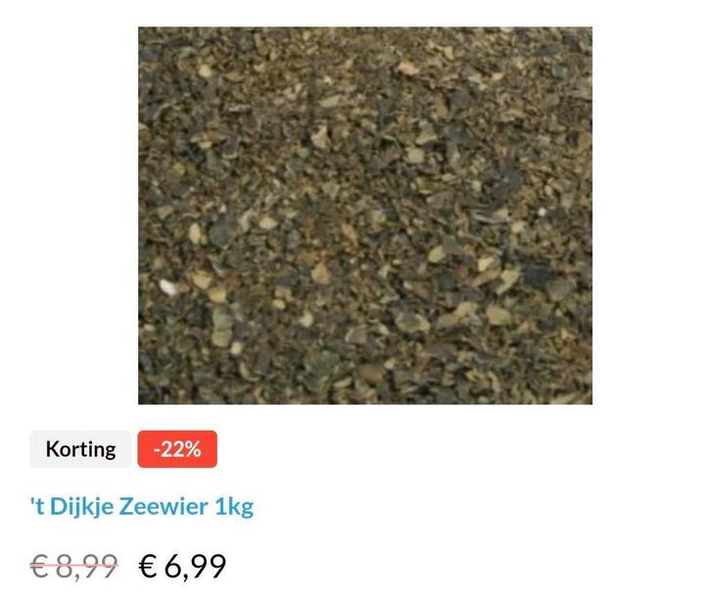Click the old price with red strikethrough
711x602 pixels.
[x=74, y=566]
